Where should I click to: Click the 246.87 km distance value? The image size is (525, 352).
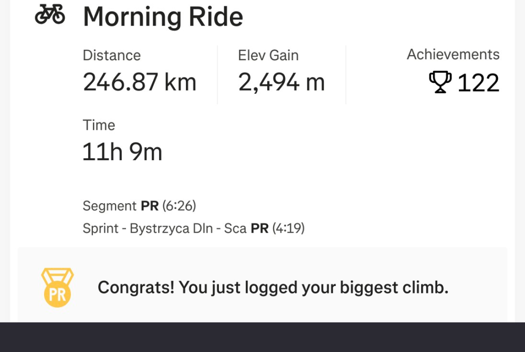(140, 82)
